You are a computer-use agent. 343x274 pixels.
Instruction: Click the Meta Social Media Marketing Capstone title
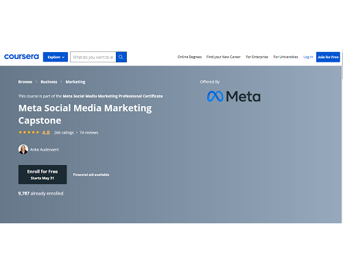pos(85,114)
